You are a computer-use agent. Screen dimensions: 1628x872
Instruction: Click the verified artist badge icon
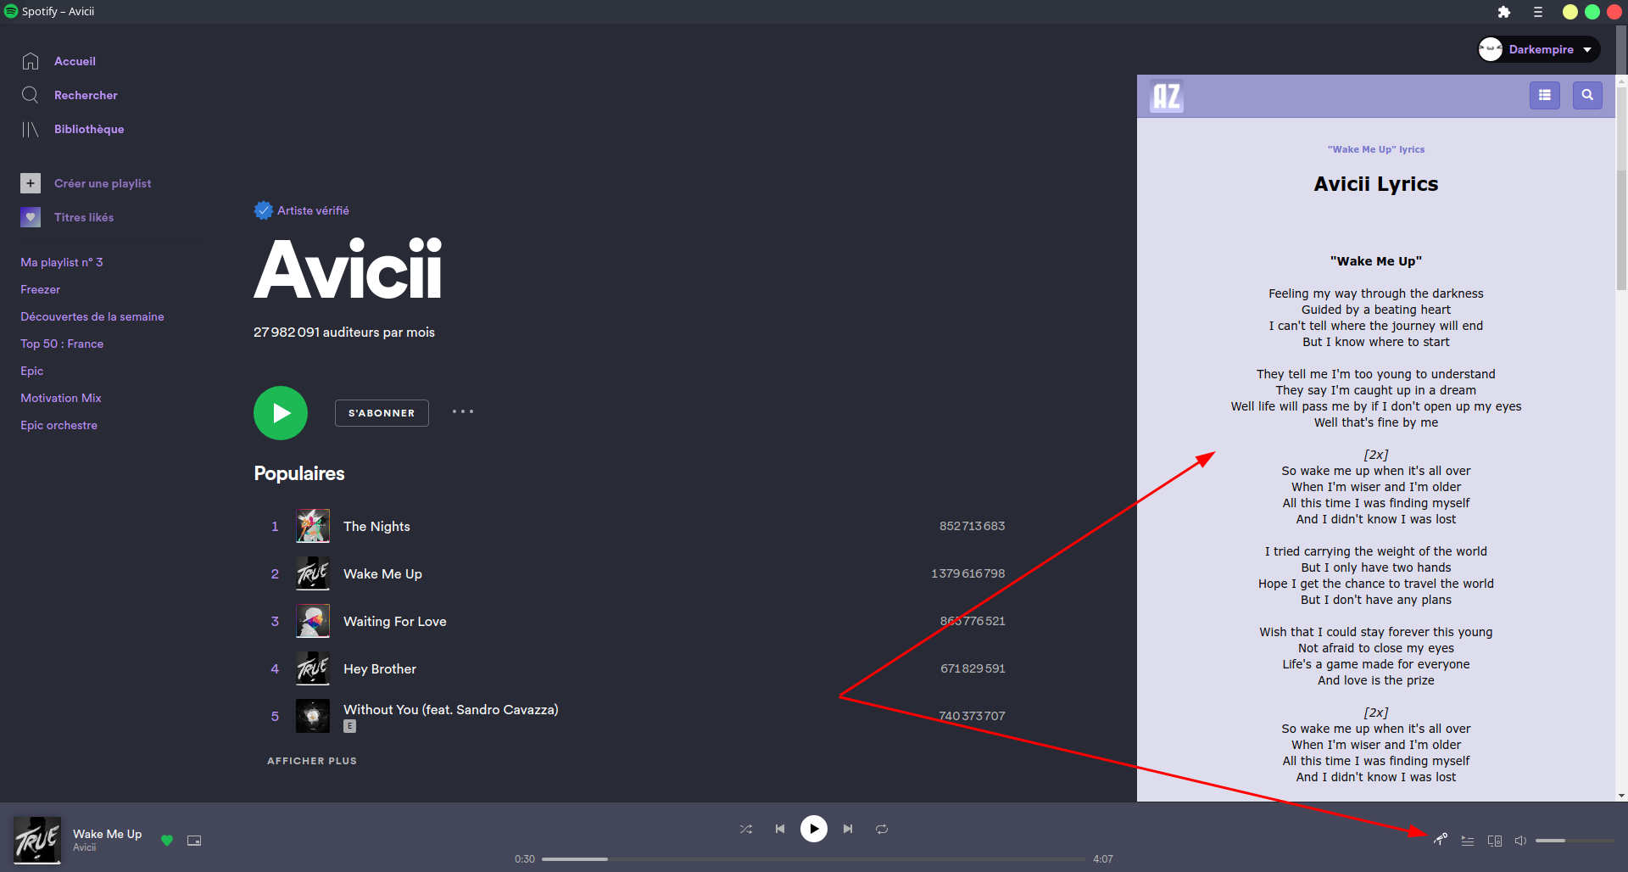click(264, 210)
